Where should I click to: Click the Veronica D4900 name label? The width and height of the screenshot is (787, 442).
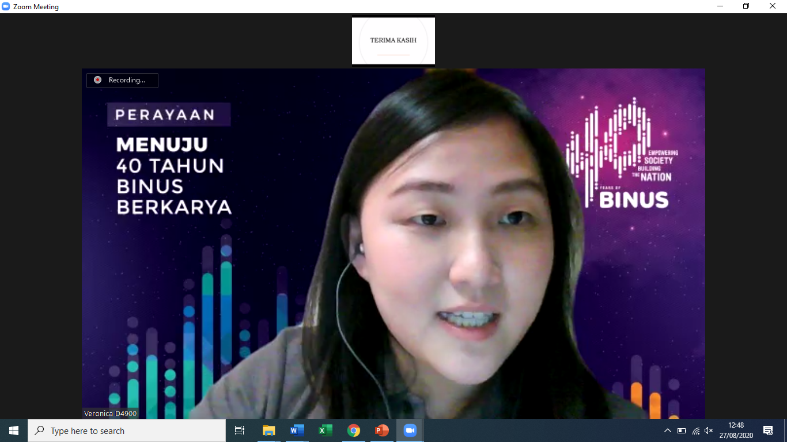coord(110,413)
